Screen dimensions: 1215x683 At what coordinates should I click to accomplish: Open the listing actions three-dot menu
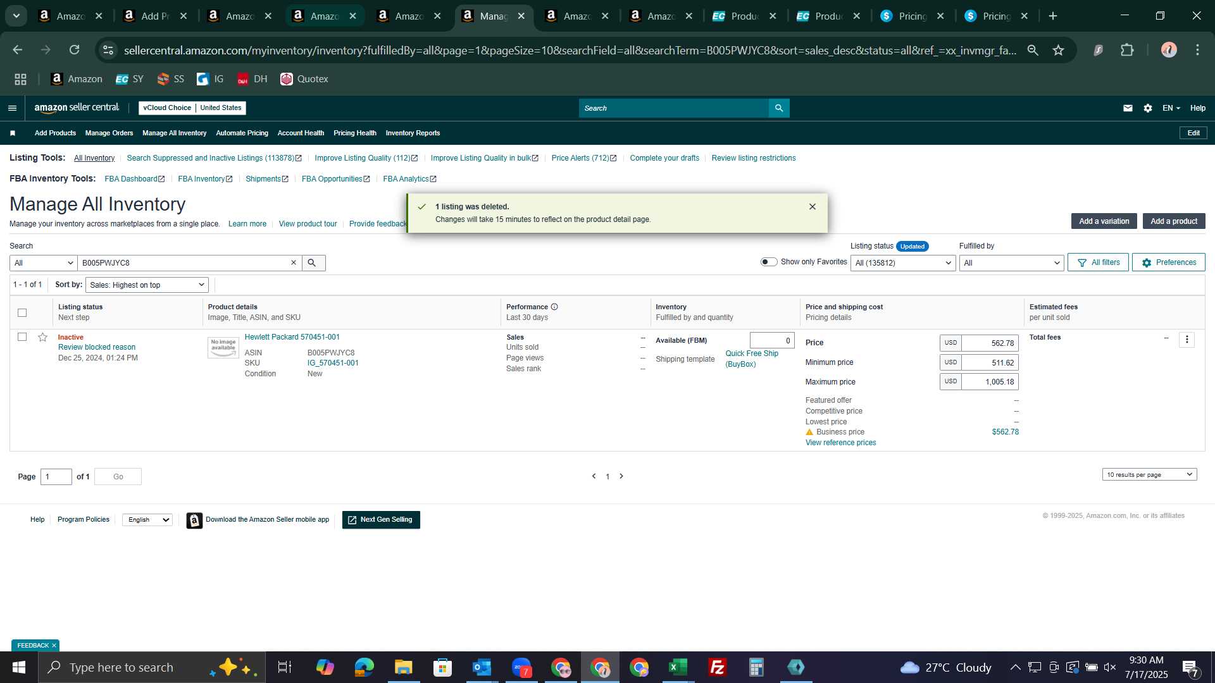pos(1187,340)
